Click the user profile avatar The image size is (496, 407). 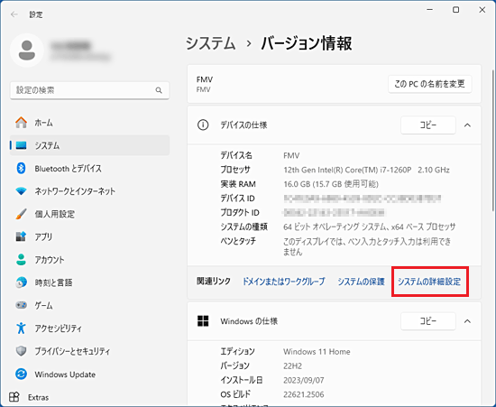coord(27,51)
